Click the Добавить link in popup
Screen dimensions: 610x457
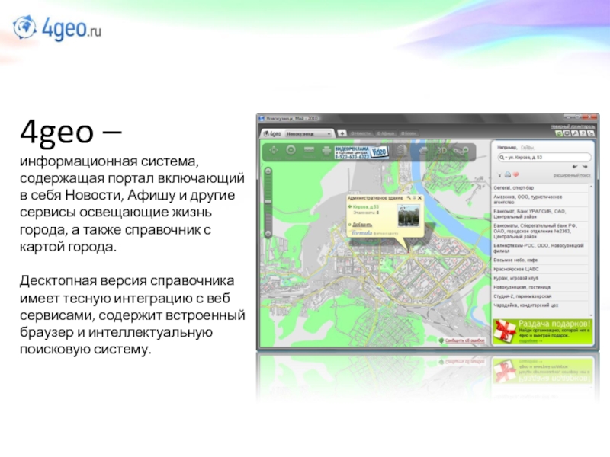[361, 225]
